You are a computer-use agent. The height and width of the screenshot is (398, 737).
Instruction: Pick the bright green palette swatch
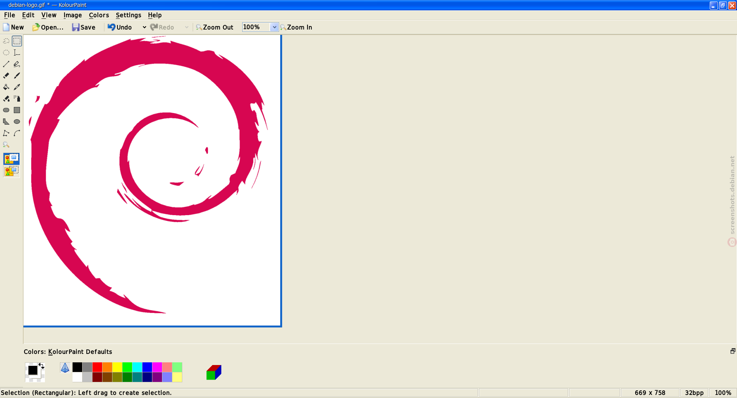click(127, 367)
